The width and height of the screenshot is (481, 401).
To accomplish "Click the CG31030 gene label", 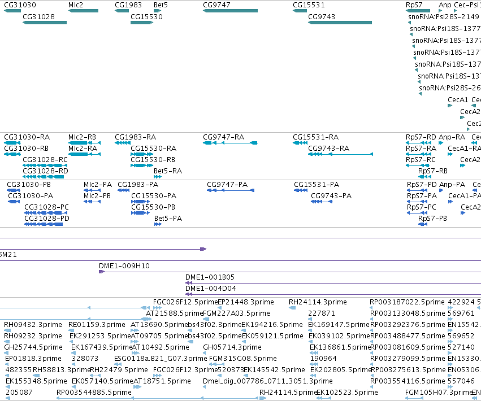I will click(x=20, y=5).
